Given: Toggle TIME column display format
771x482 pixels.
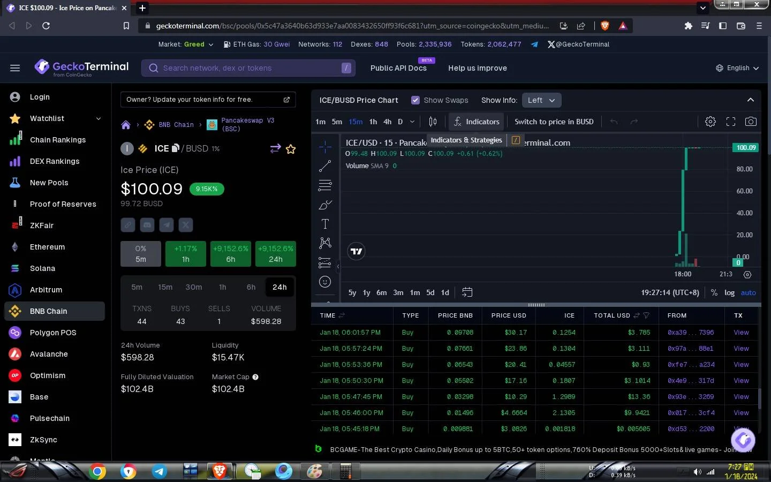Looking at the screenshot, I should pos(342,315).
